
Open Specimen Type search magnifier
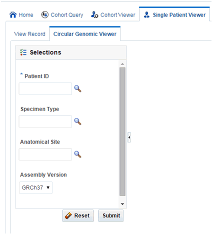pos(77,121)
